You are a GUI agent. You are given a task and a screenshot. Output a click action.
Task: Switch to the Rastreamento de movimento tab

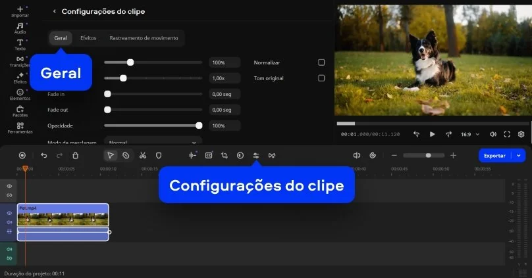(x=144, y=38)
